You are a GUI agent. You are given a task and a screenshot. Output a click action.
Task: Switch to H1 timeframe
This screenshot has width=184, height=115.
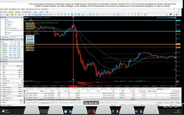(x=100, y=15)
